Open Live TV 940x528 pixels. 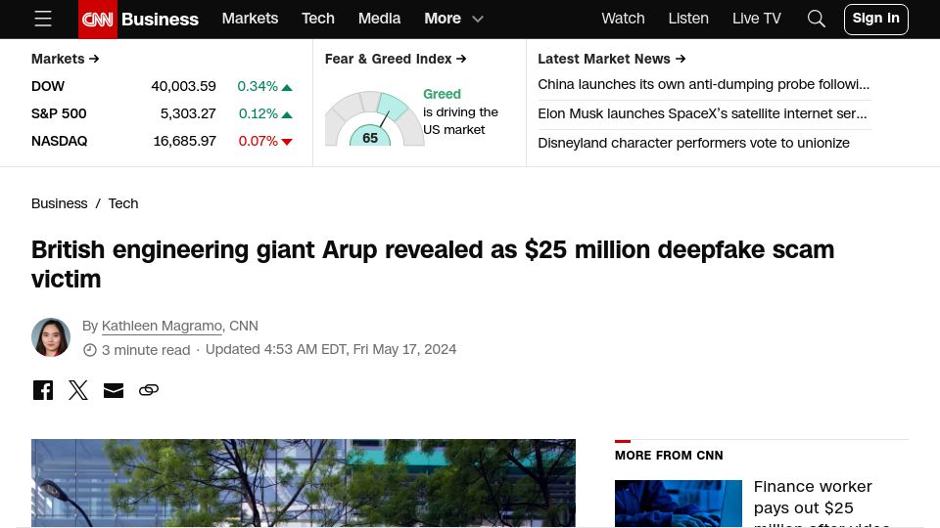tap(757, 19)
